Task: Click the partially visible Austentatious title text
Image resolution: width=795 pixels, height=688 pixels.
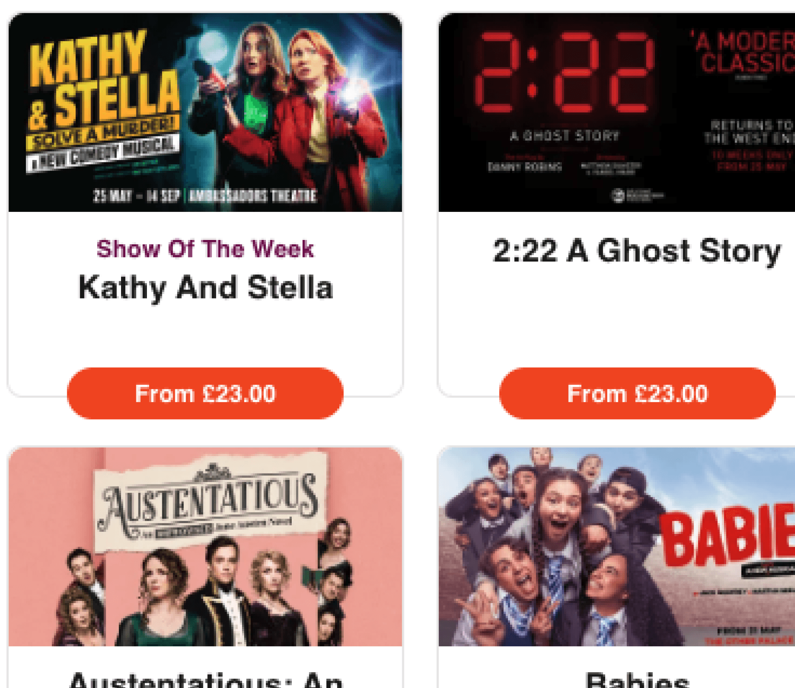Action: 206,680
